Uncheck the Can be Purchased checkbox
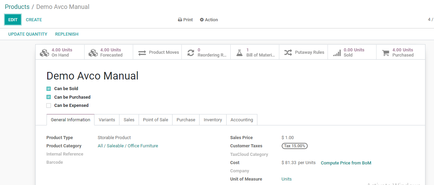 pyautogui.click(x=49, y=97)
